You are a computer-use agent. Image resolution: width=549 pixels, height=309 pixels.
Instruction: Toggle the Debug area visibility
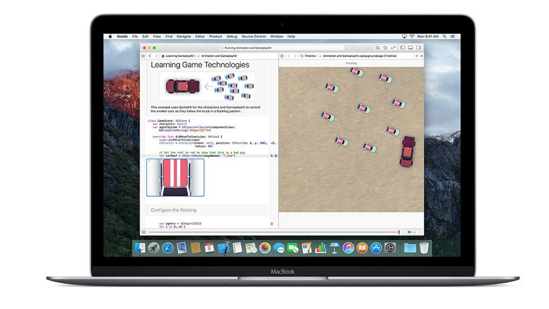[410, 48]
